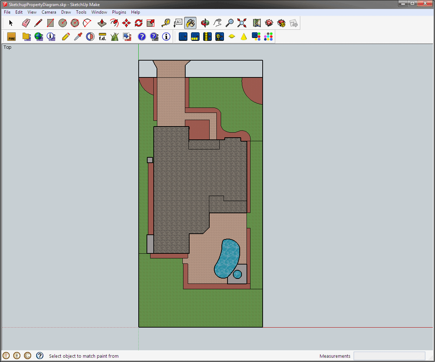Toggle the Paint Bucket tool off
Image resolution: width=435 pixels, height=362 pixels.
[190, 23]
